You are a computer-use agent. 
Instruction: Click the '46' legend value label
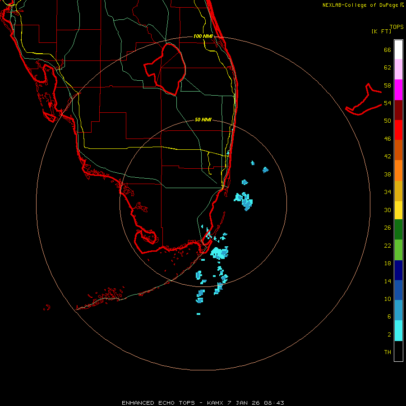388,139
